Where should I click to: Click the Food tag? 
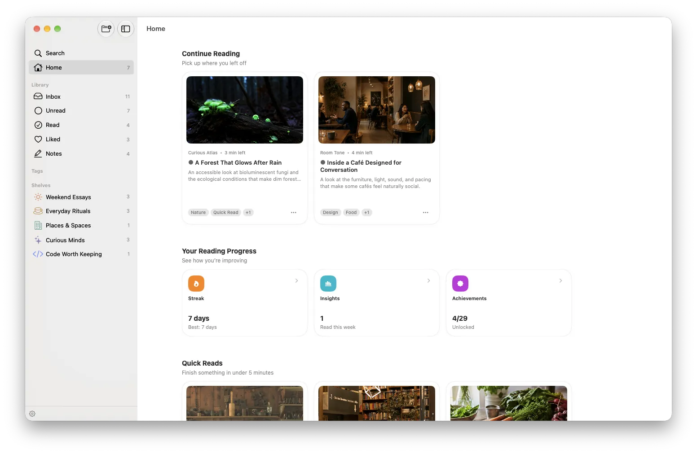tap(351, 213)
